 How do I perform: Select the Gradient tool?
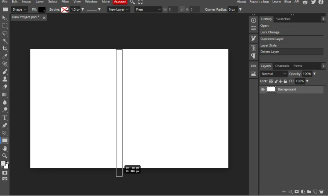pyautogui.click(x=5, y=95)
